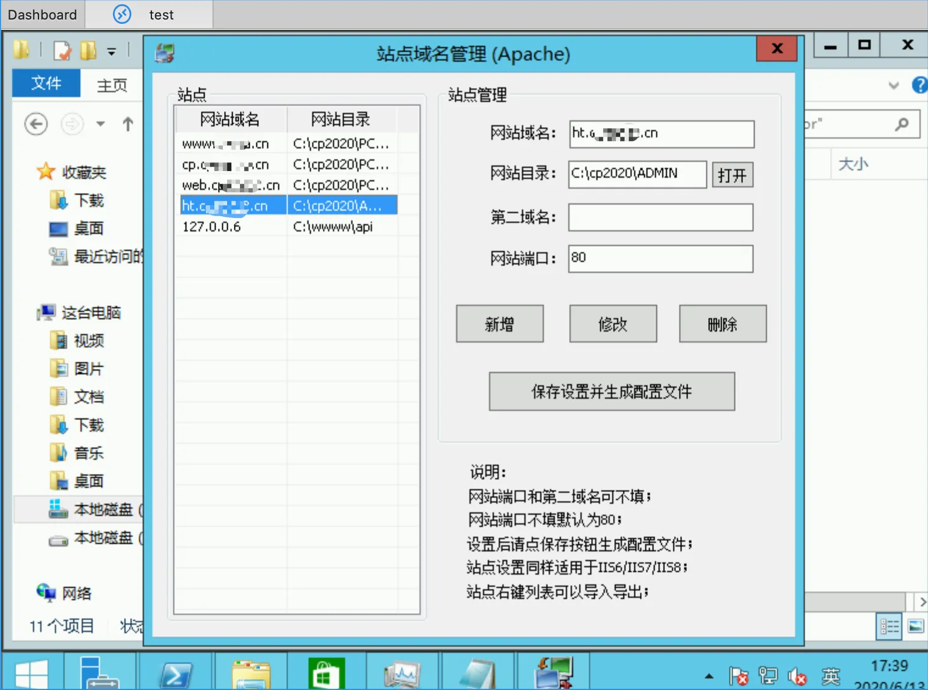Open the 文件 ribbon tab

coord(46,84)
